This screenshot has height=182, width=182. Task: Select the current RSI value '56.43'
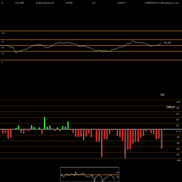click(167, 43)
